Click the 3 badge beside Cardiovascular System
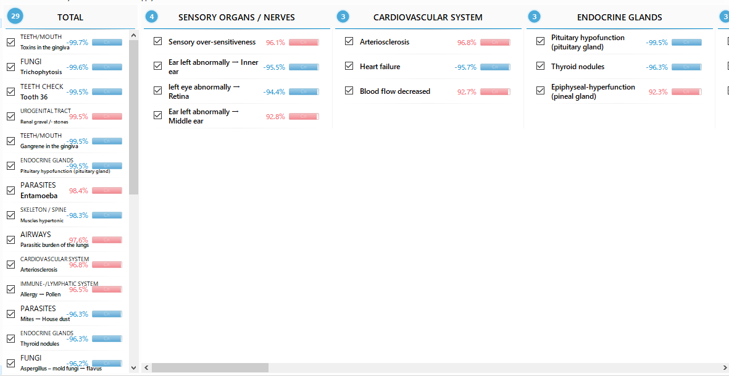Viewport: 729px width, 376px height. [x=343, y=17]
